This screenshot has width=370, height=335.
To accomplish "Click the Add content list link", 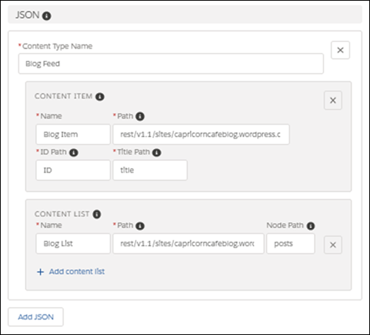I will (77, 272).
